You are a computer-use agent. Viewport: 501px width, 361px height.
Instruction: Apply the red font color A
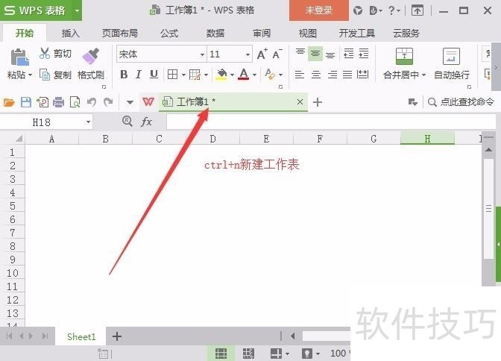tap(244, 75)
